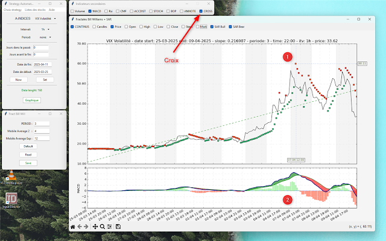Viewport: 386px width, 241px height.
Task: Expand the Interval 1h dropdown
Action: (43, 28)
